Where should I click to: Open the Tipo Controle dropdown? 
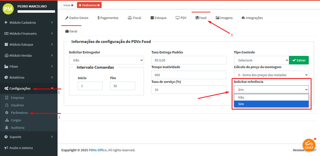(261, 60)
